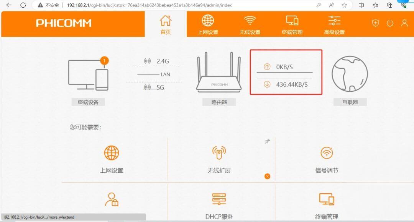Select the 2.4G wireless signal entry
This screenshot has width=414, height=222.
click(156, 61)
